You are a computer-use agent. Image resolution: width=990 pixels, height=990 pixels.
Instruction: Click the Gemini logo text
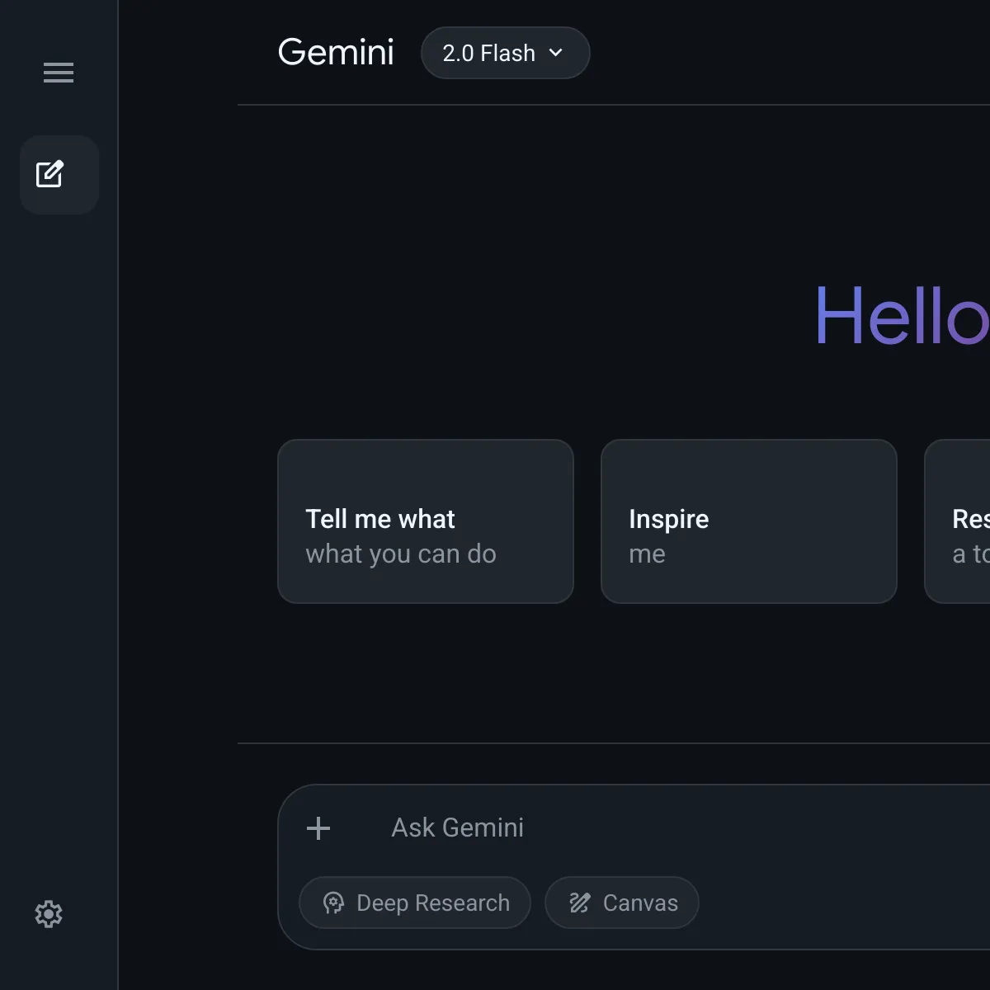tap(336, 53)
